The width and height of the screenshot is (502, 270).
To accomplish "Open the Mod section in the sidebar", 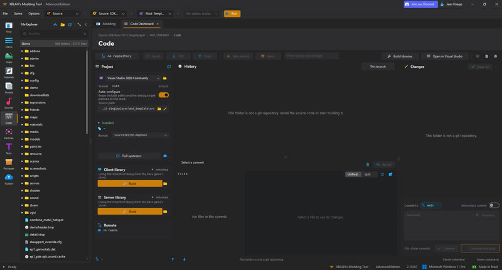I will coord(9,27).
